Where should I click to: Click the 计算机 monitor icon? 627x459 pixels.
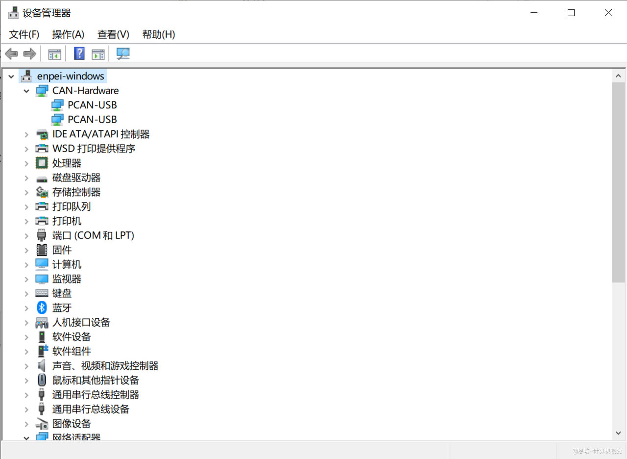[42, 264]
